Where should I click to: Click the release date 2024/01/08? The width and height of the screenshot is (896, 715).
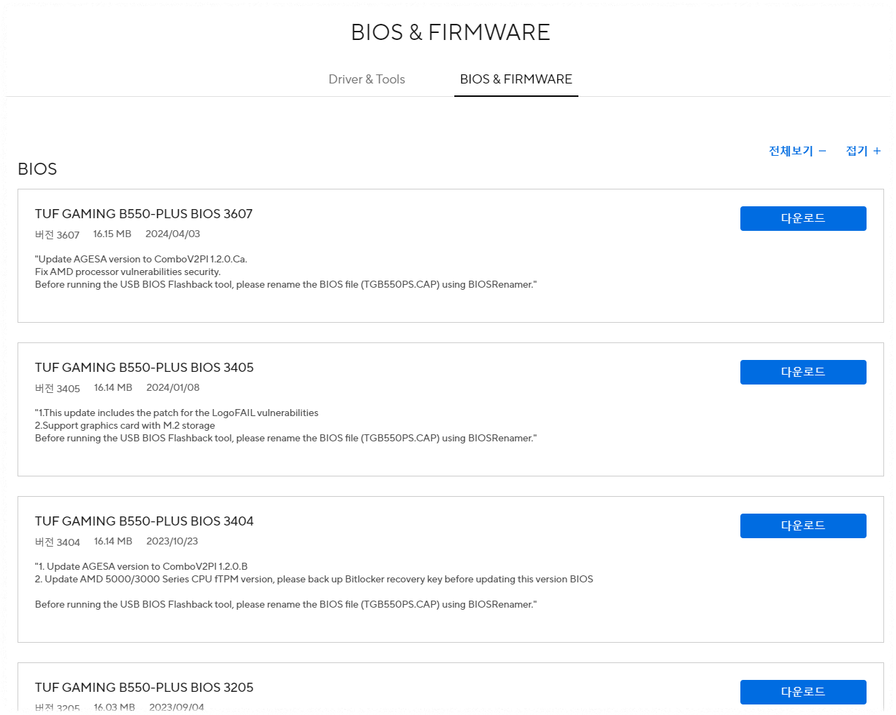[173, 387]
